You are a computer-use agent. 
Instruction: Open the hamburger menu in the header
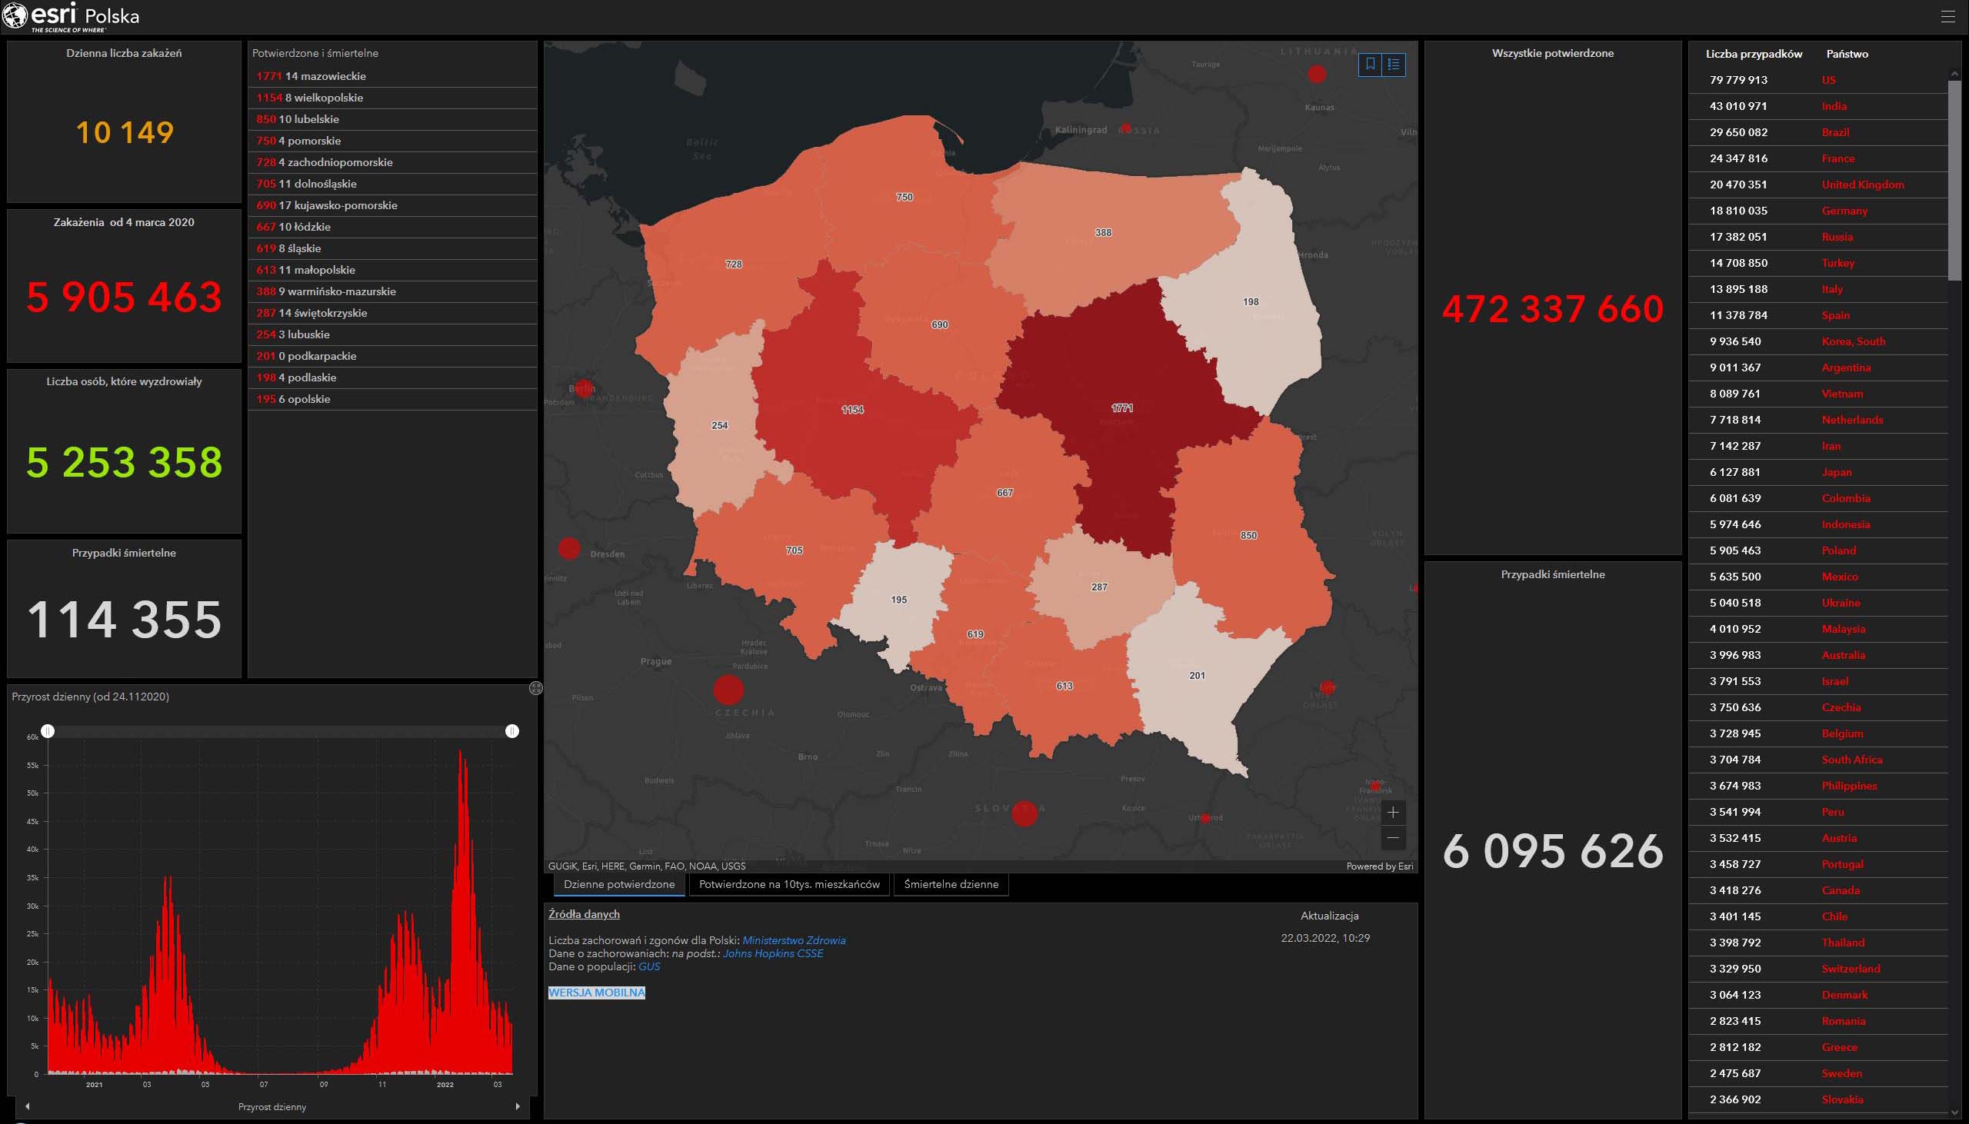coord(1948,16)
